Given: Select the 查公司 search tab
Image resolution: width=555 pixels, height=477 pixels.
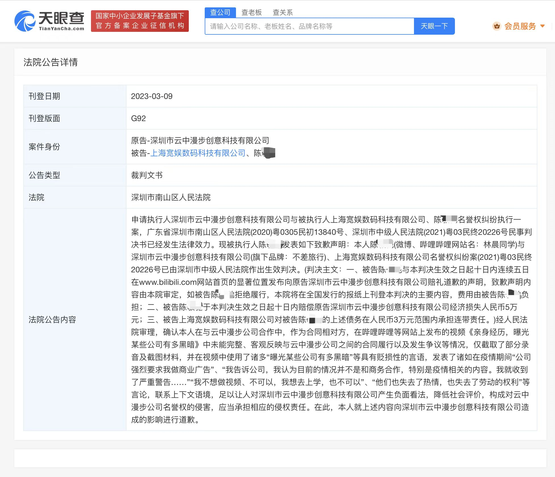Looking at the screenshot, I should point(220,13).
